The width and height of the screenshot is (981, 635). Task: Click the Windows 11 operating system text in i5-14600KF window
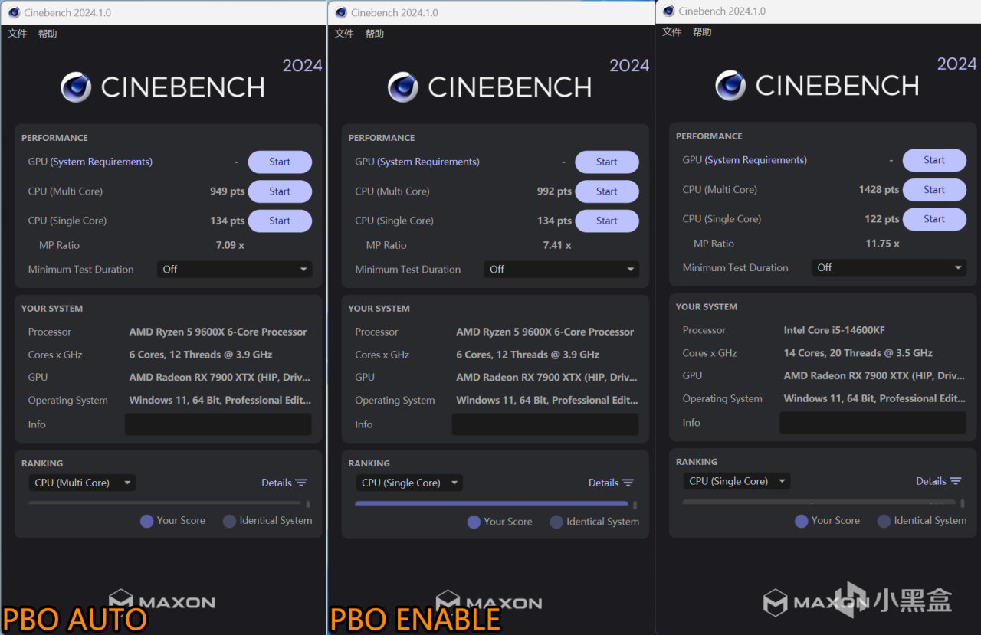(874, 398)
